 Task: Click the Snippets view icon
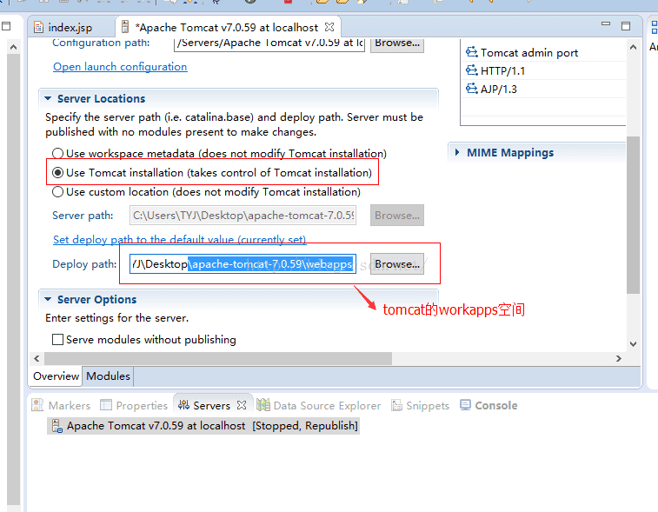(x=396, y=405)
